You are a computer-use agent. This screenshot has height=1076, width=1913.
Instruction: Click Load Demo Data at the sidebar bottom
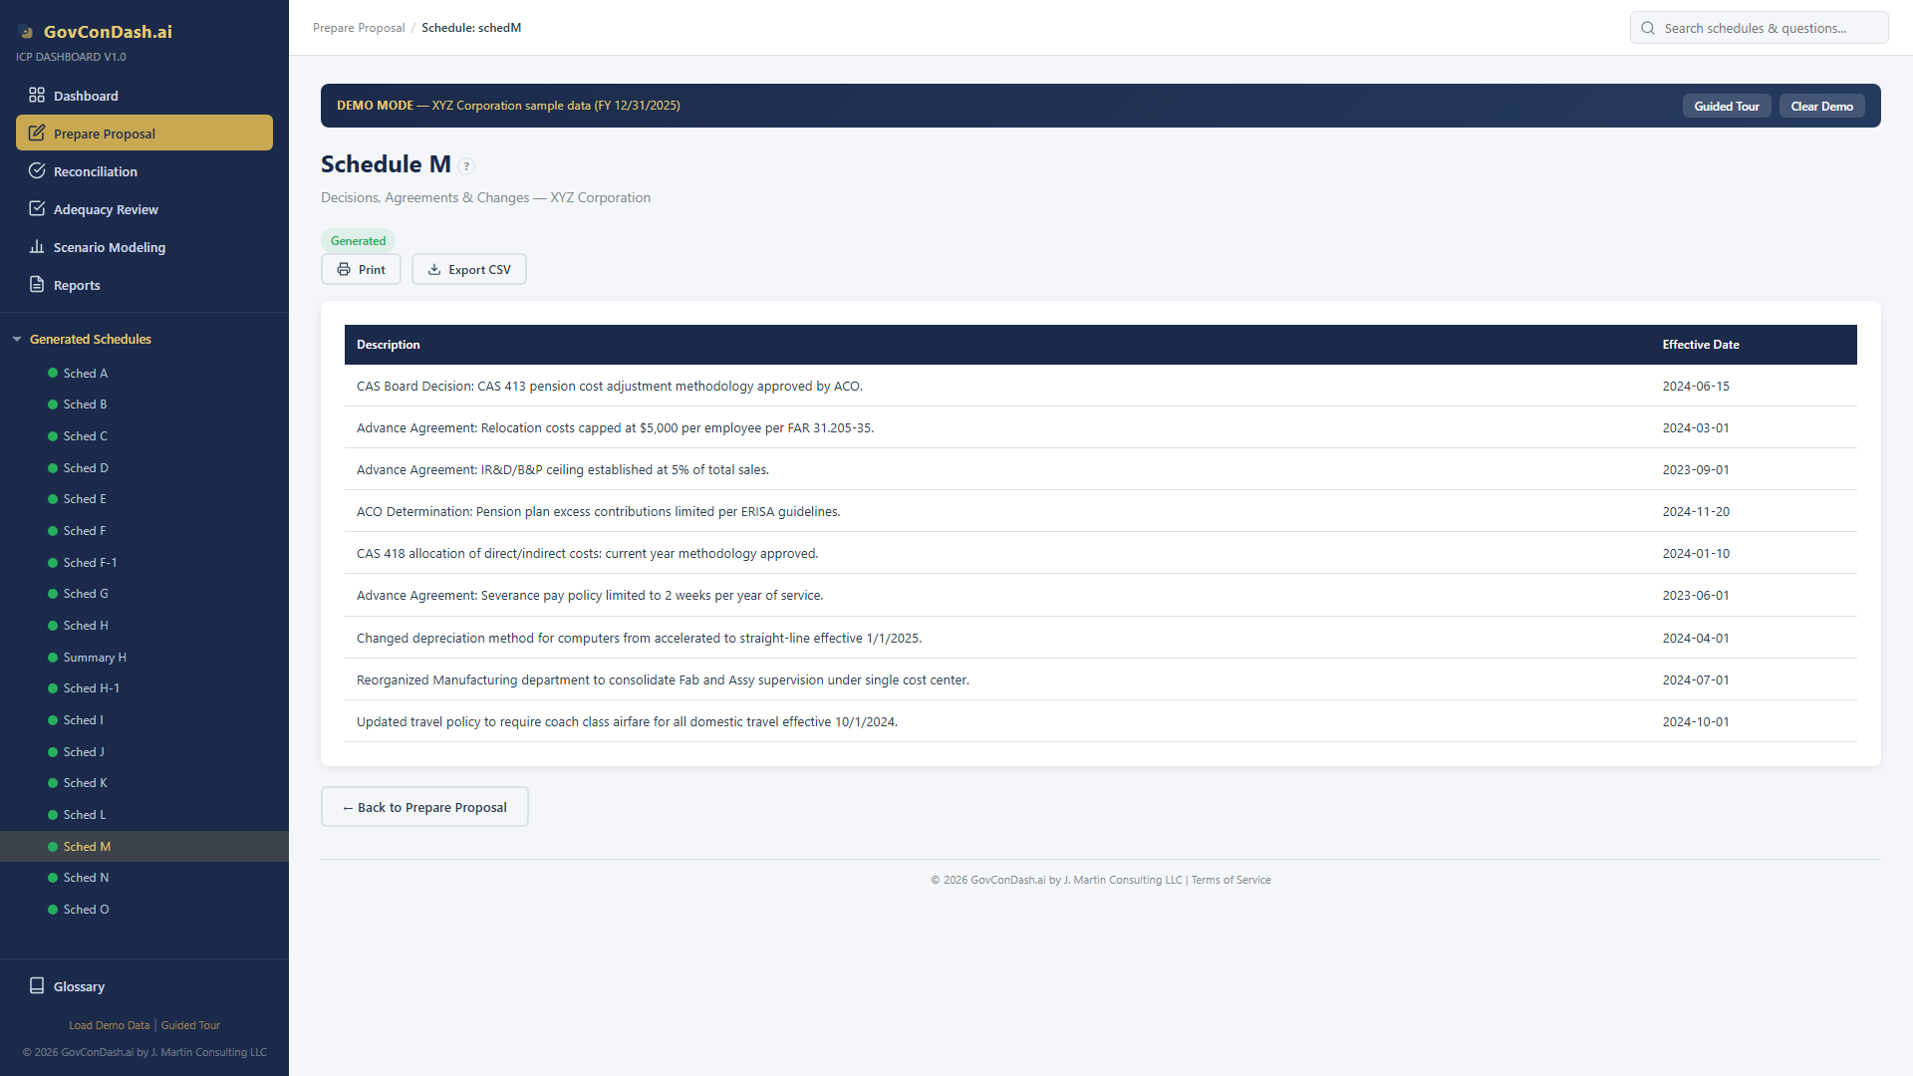109,1024
